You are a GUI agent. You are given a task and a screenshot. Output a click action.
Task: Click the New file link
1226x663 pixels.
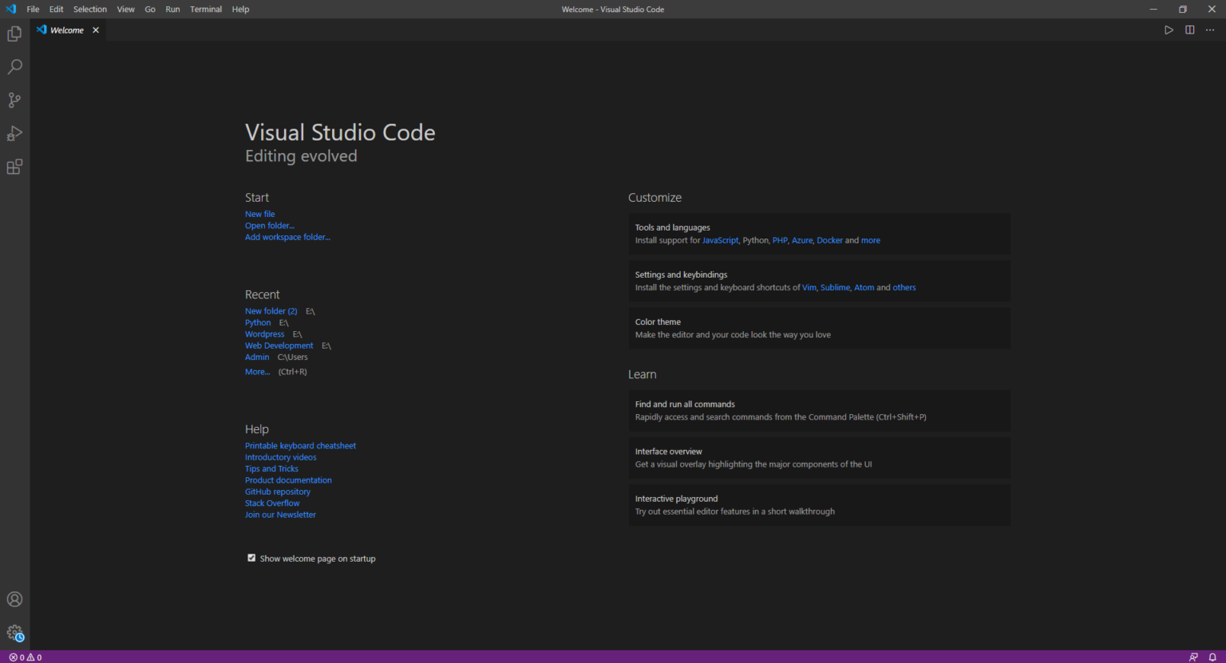pyautogui.click(x=259, y=214)
